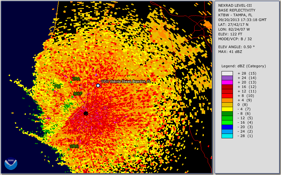
Task: Click the bright red +8 dBZ legend swatch
Action: pyautogui.click(x=227, y=96)
